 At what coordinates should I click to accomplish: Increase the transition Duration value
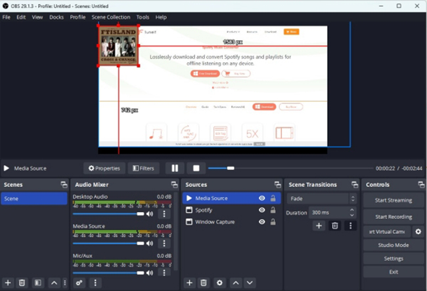[x=352, y=210]
